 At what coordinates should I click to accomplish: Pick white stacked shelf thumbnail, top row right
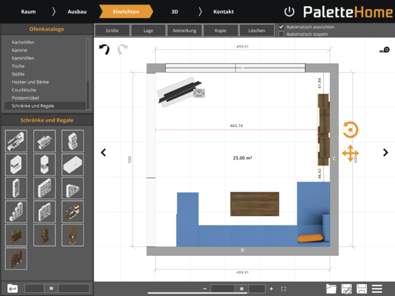pyautogui.click(x=73, y=141)
